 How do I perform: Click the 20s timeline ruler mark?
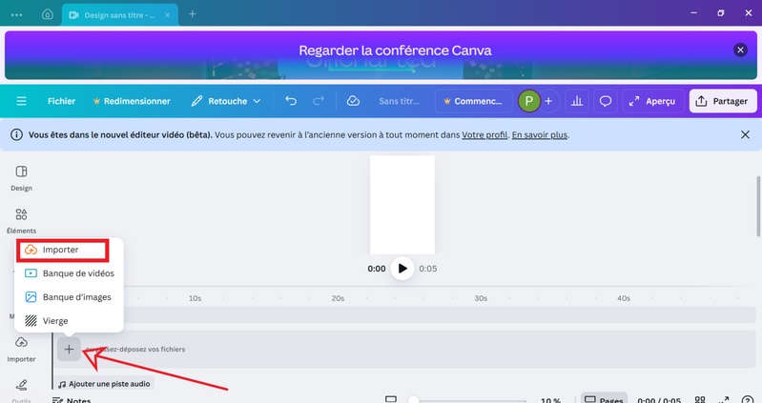tap(338, 298)
